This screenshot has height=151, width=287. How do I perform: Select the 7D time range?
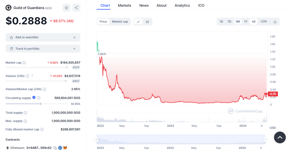pos(229,22)
